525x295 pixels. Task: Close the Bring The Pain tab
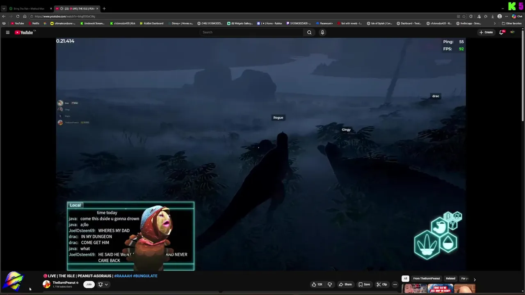click(51, 9)
